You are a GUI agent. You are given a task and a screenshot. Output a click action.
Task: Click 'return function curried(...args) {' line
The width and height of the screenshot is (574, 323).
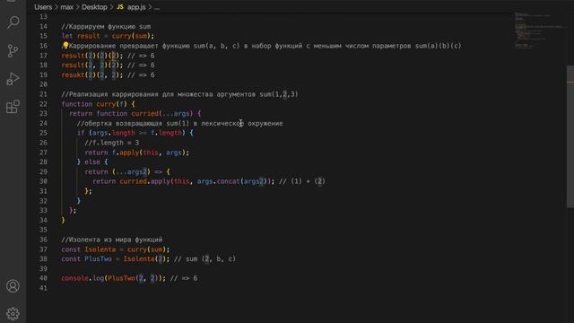[x=135, y=114]
